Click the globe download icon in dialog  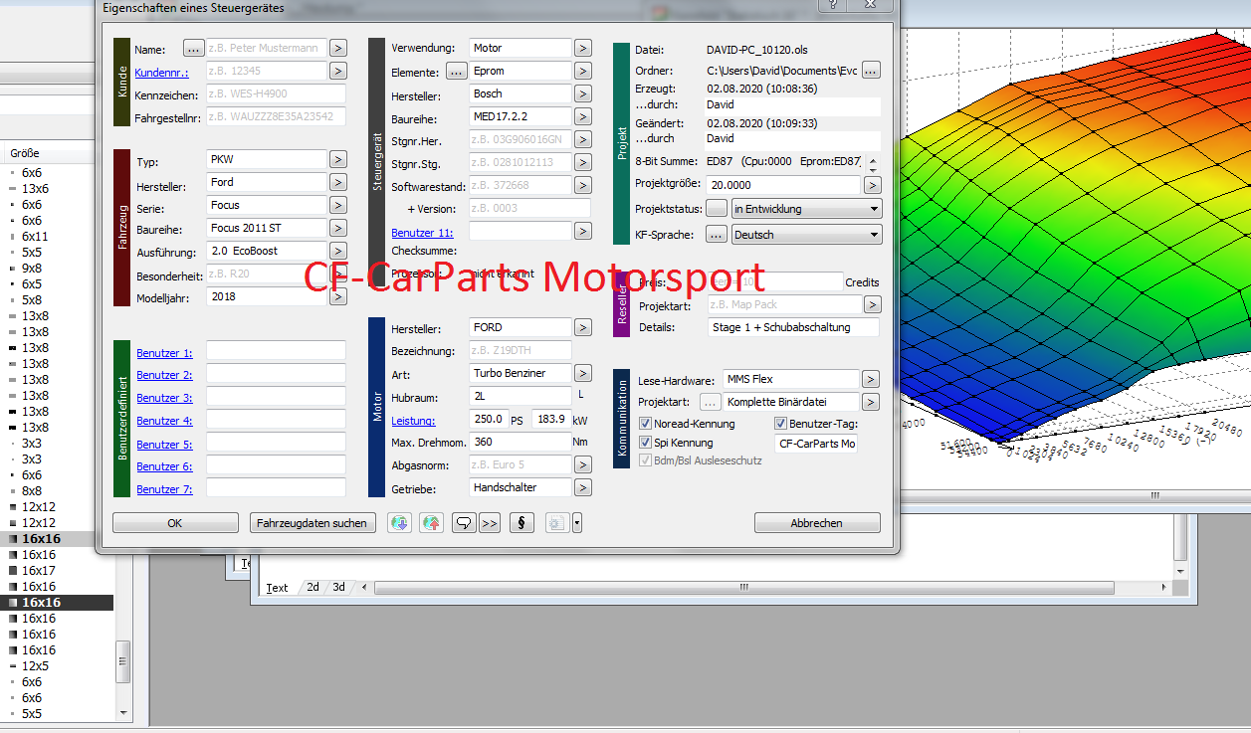click(x=399, y=523)
